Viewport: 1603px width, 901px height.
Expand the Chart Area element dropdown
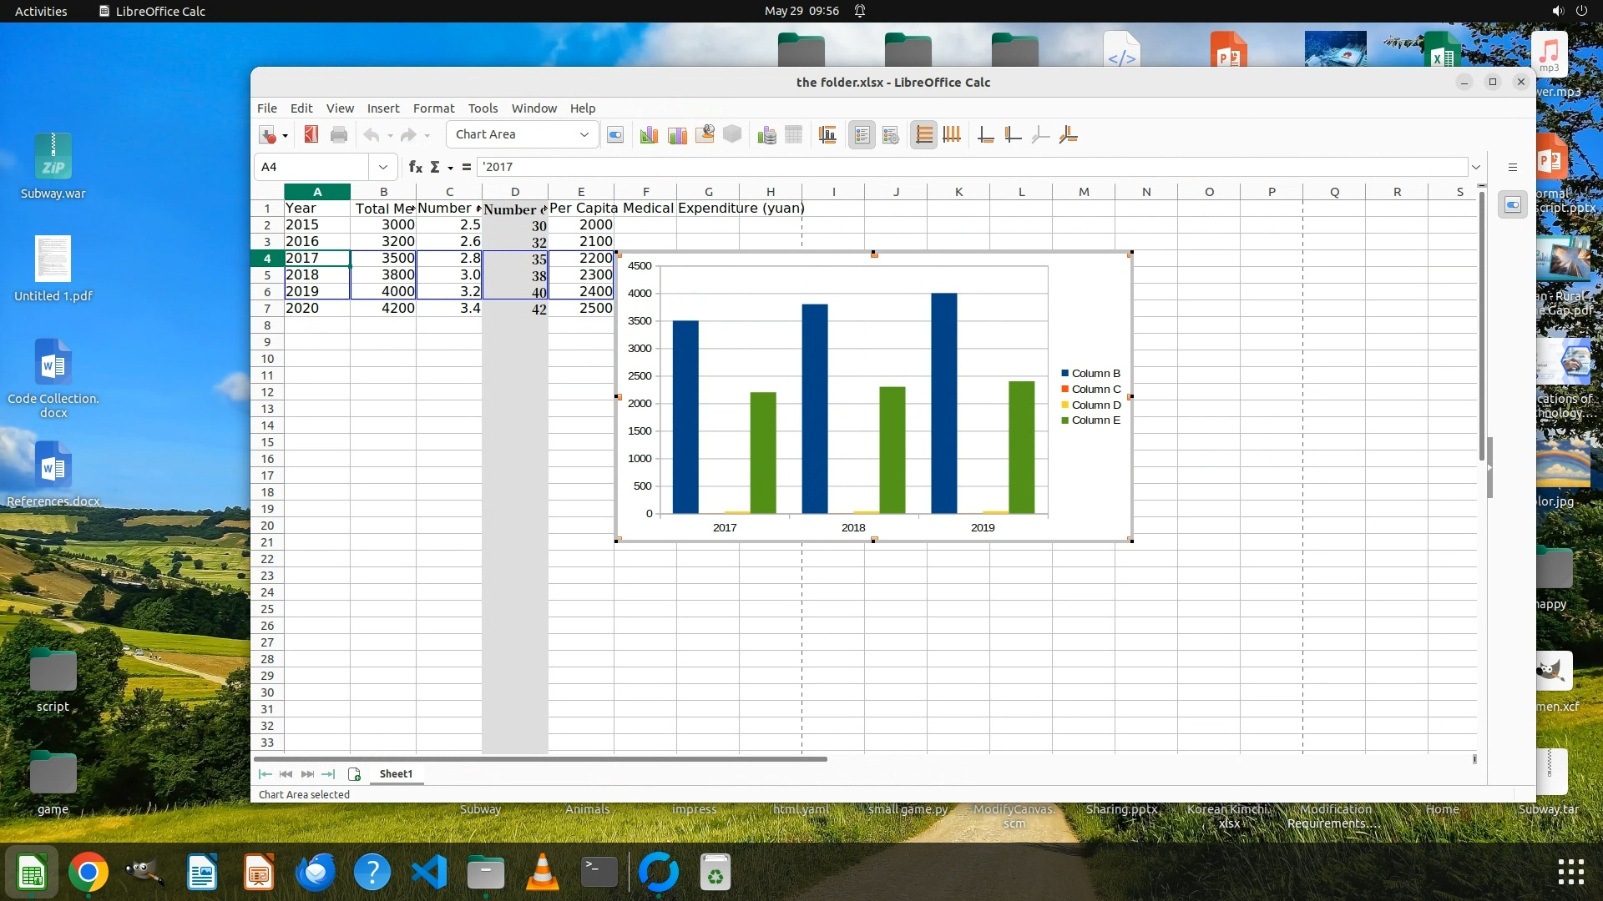coord(584,135)
